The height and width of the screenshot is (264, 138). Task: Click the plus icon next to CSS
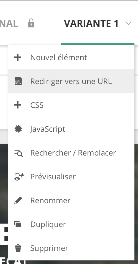[18, 105]
